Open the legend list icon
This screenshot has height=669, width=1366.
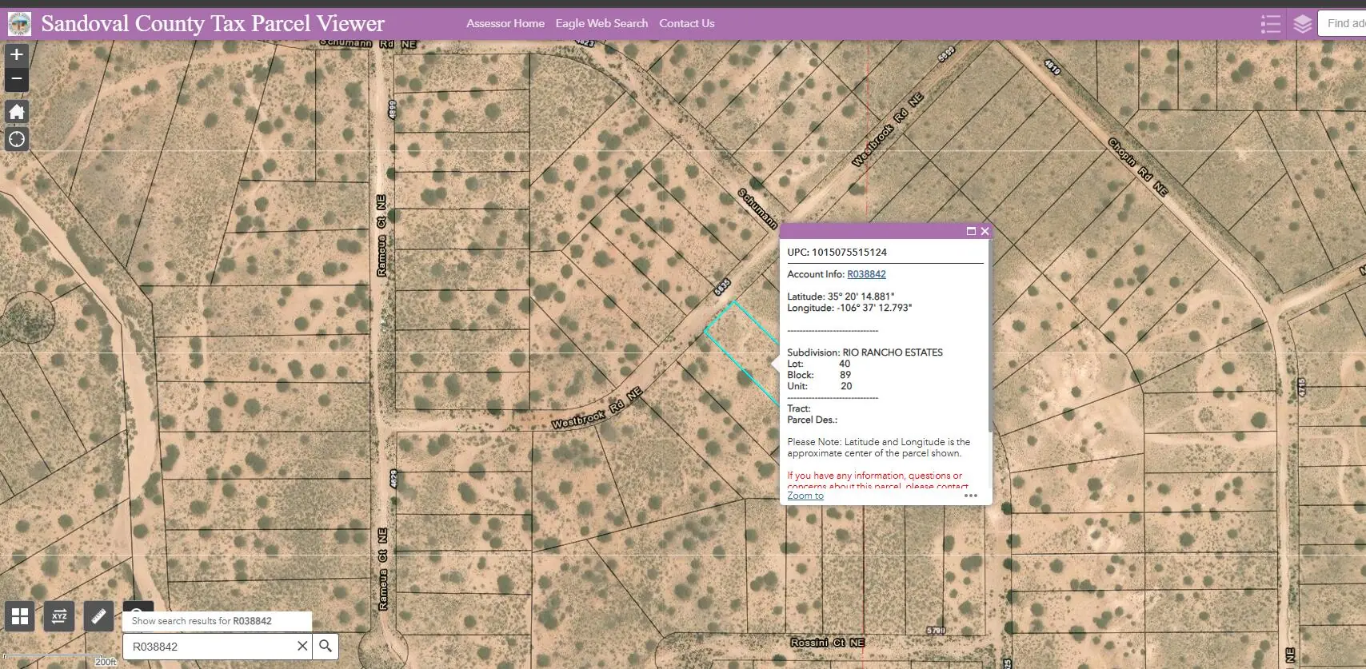tap(1270, 24)
